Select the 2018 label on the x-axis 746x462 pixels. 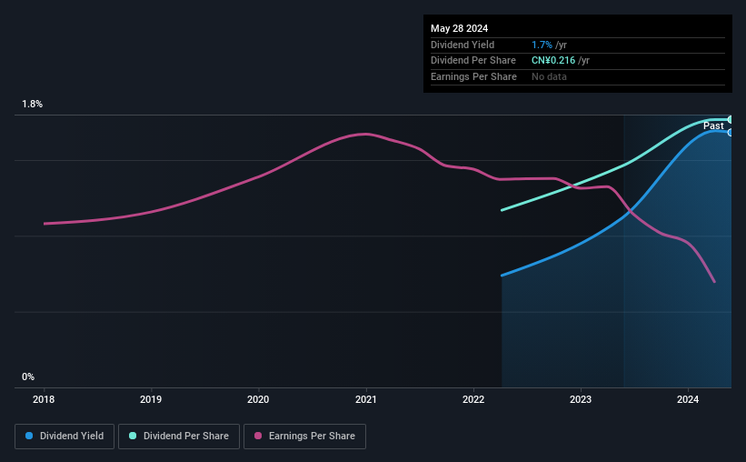coord(44,398)
